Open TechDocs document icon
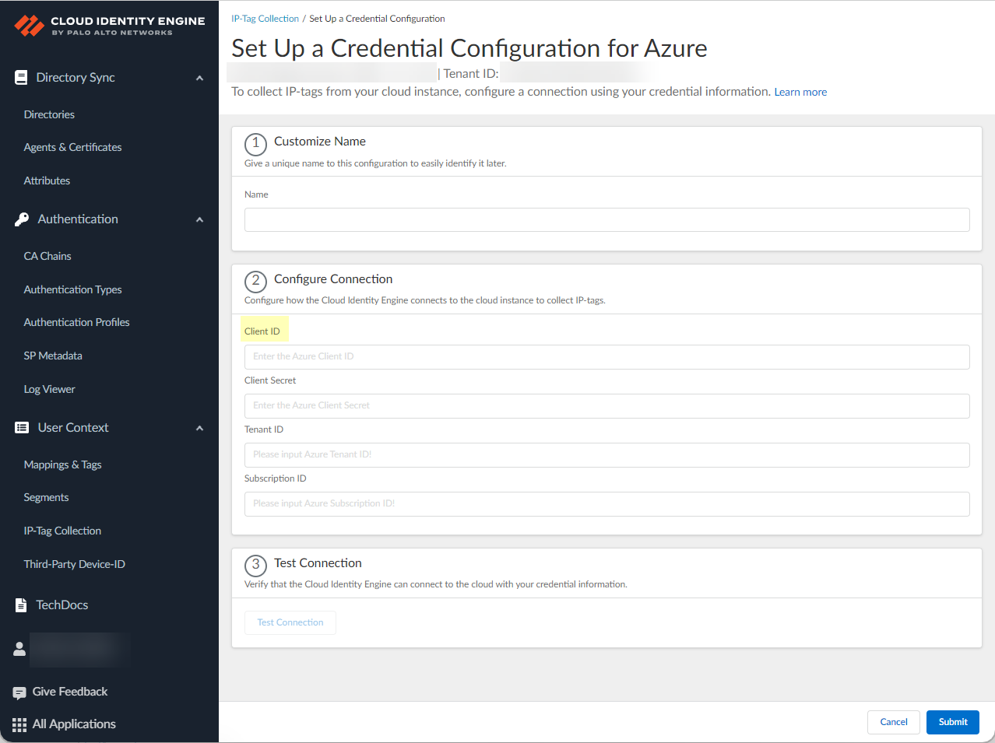 tap(21, 605)
